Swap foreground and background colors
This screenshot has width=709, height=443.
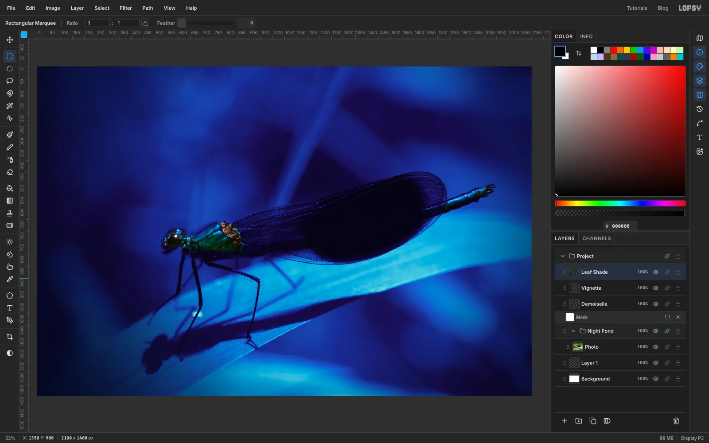579,53
